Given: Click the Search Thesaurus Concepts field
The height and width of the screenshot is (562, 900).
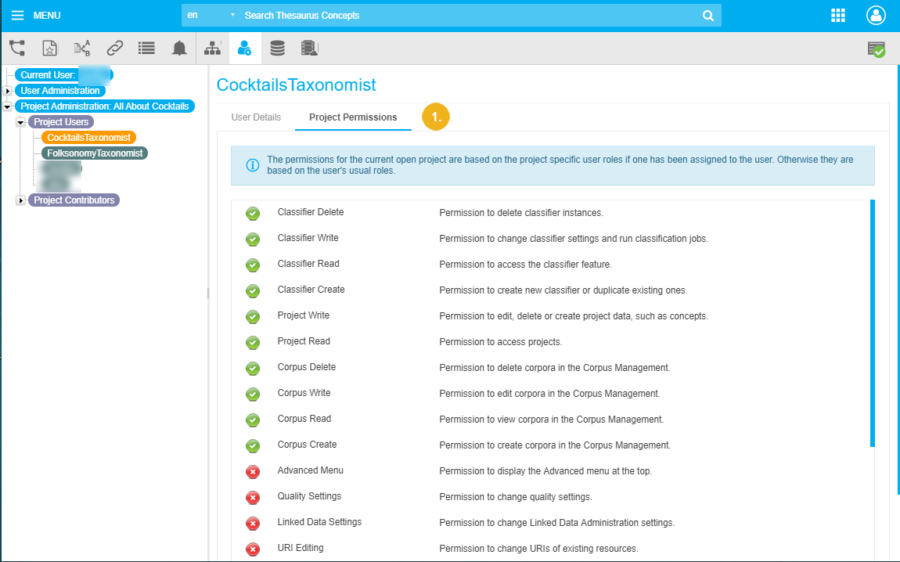Looking at the screenshot, I should pyautogui.click(x=470, y=16).
